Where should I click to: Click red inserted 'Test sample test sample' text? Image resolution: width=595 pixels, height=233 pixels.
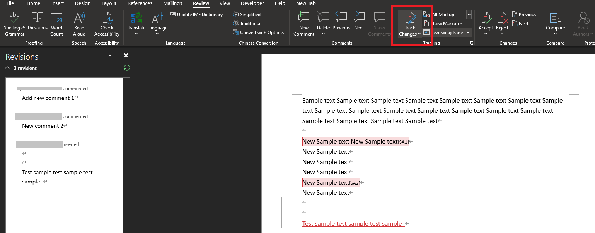352,223
